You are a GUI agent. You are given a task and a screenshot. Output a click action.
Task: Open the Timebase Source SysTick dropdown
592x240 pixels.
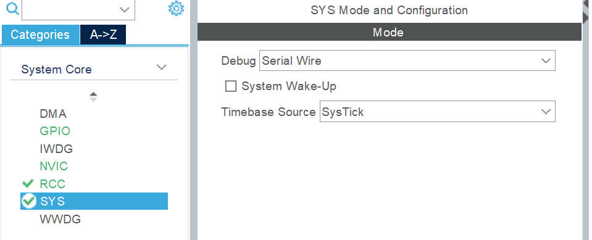point(437,111)
